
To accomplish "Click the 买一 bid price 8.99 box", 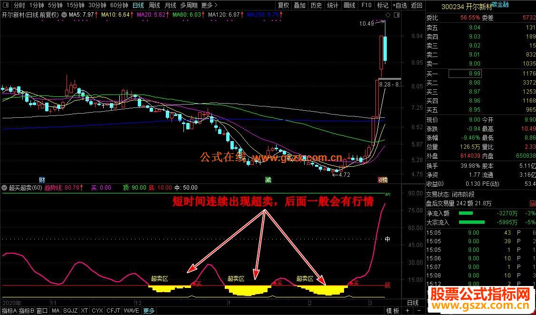I will pyautogui.click(x=465, y=74).
